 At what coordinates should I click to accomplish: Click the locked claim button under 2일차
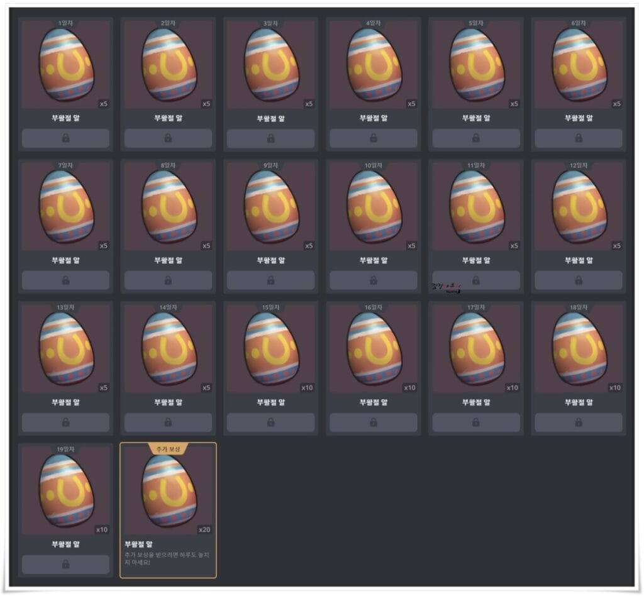(x=169, y=138)
